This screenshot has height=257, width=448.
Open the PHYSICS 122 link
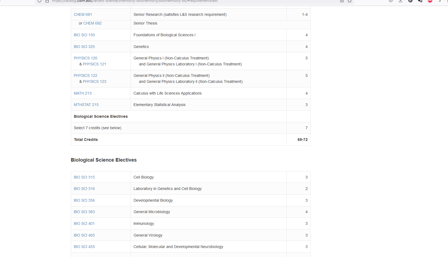coord(86,75)
